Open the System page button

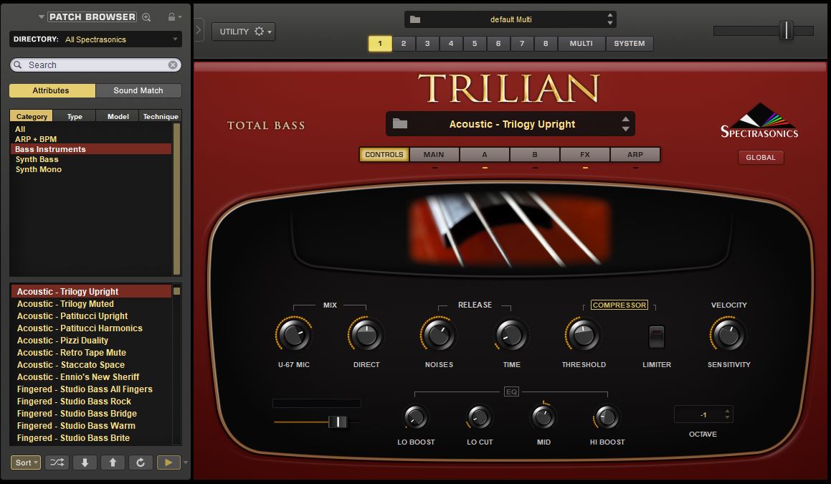(x=629, y=44)
